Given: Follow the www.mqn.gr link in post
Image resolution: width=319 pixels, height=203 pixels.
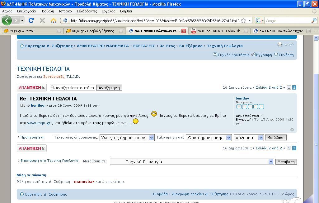Looking at the screenshot, I should click(39, 123).
